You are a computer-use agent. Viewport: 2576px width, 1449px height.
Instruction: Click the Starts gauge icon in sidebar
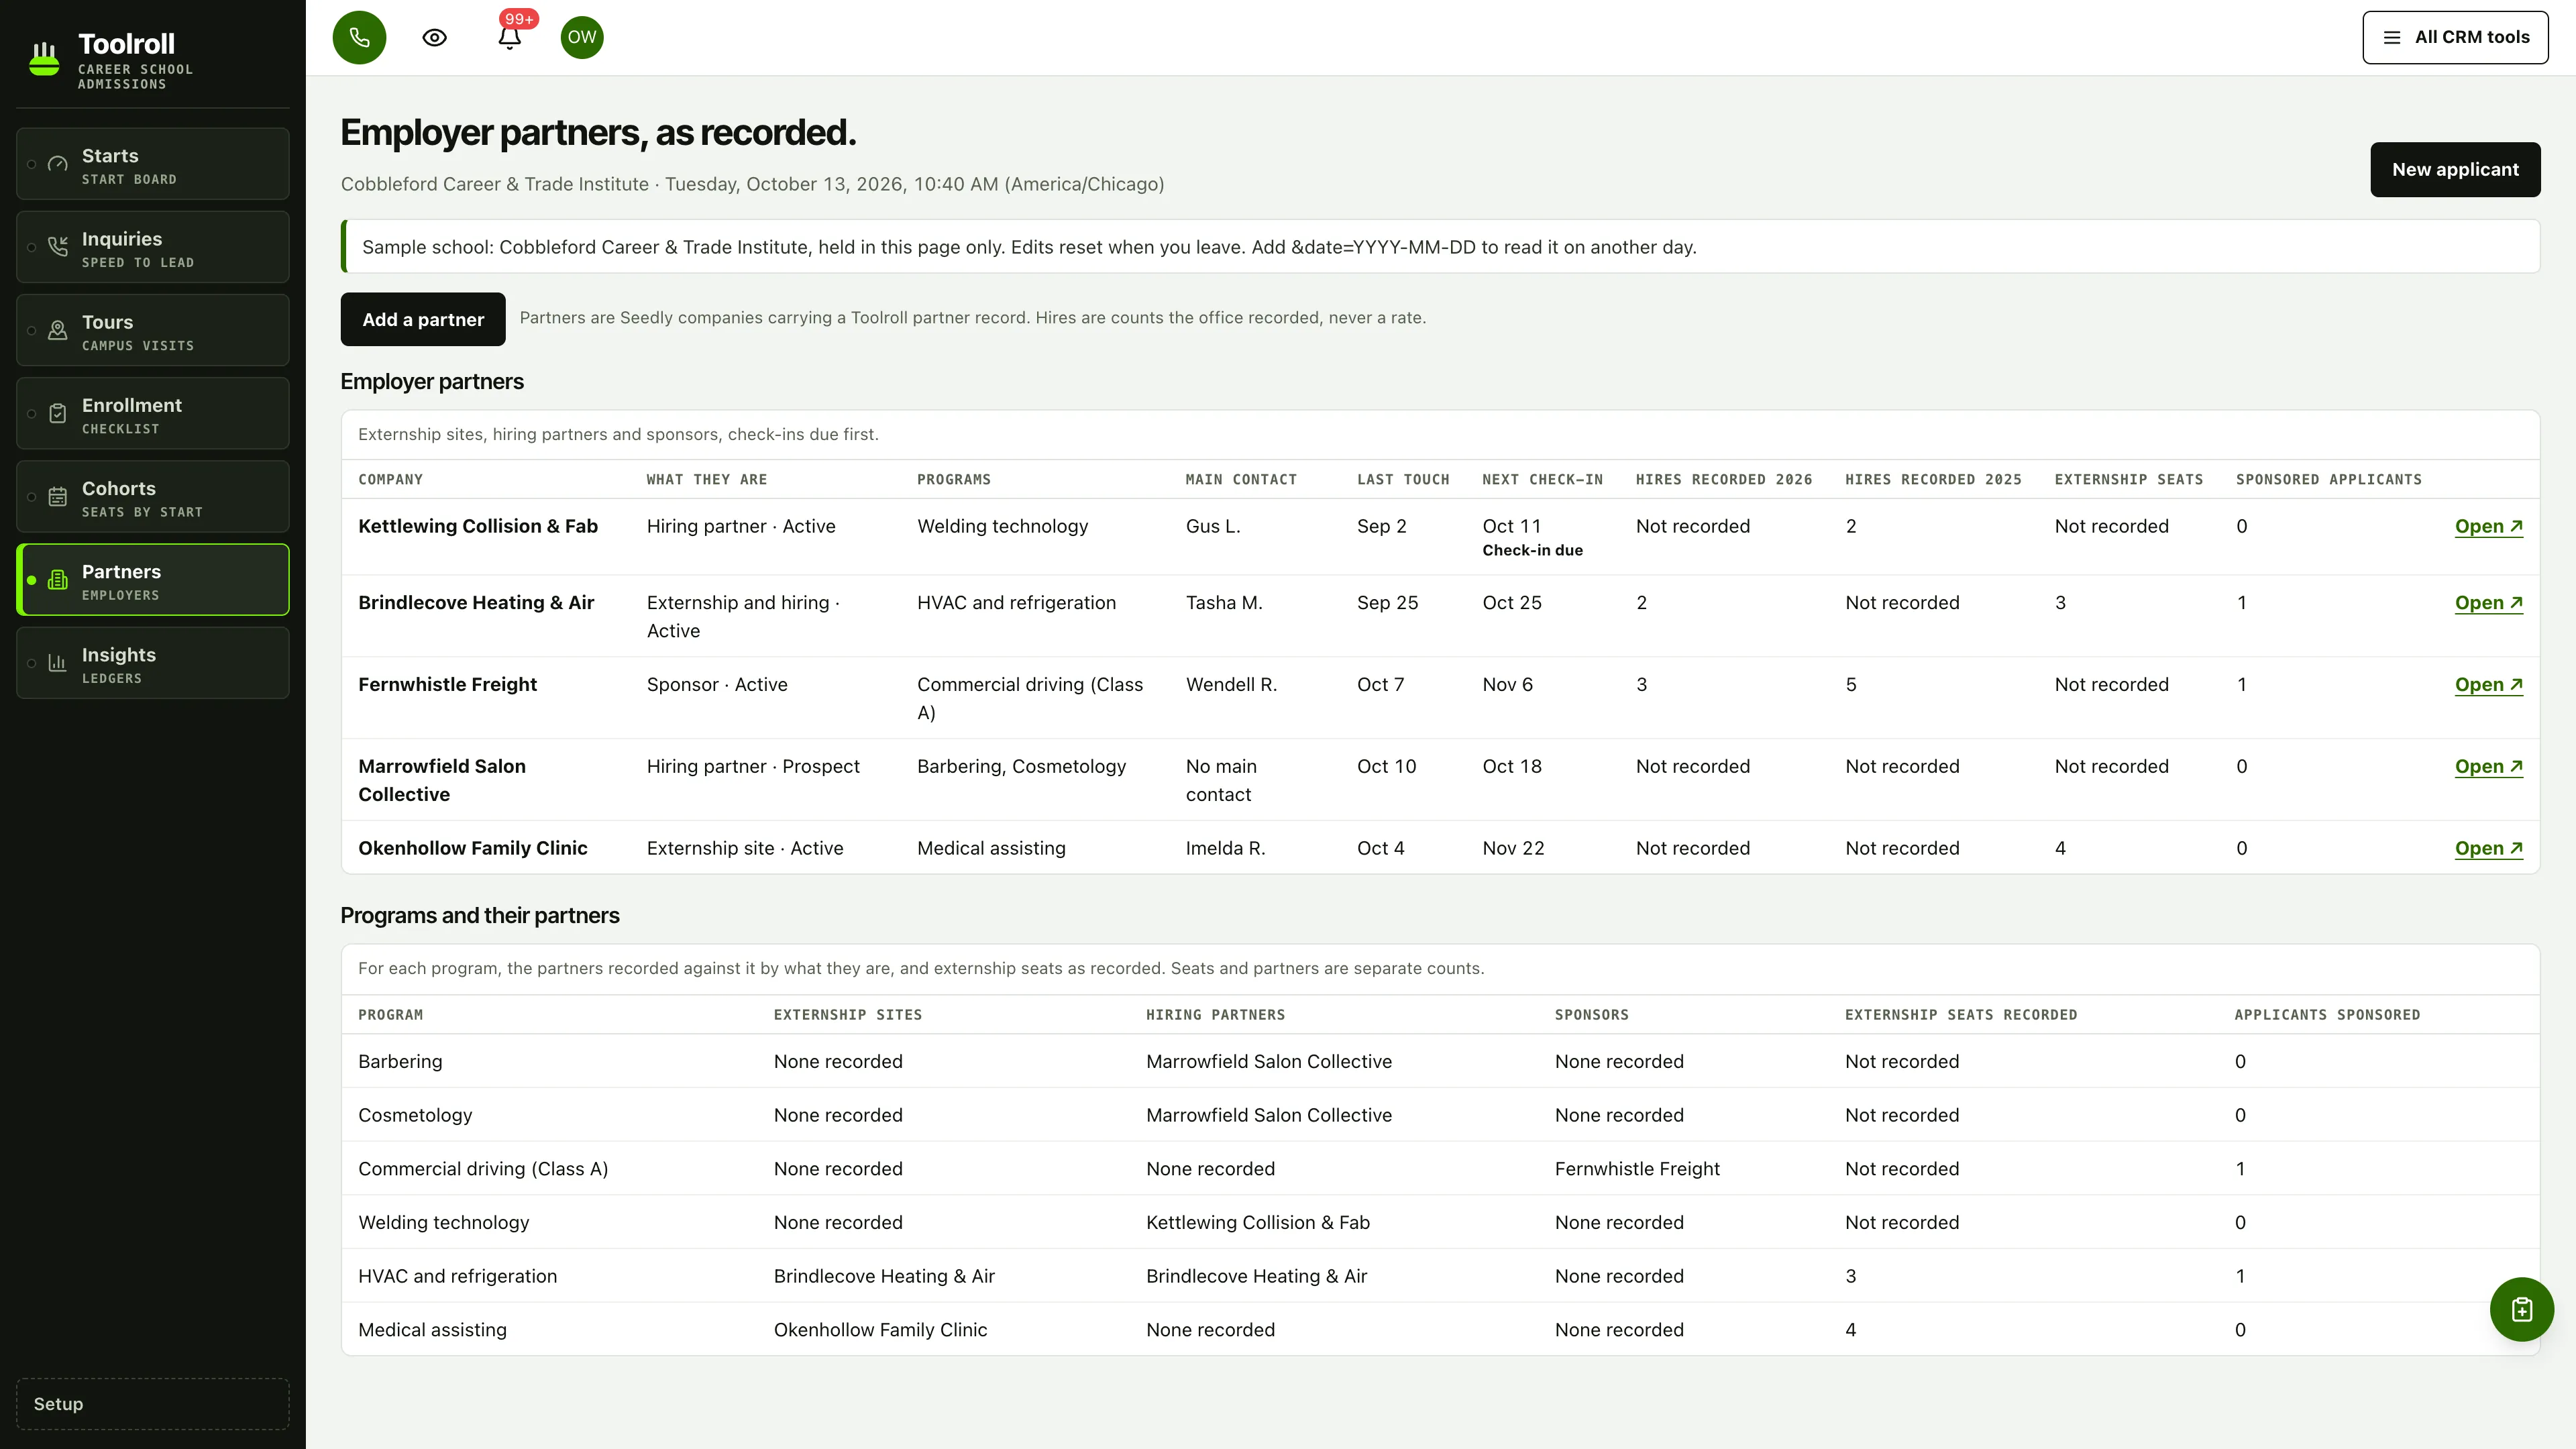(58, 164)
